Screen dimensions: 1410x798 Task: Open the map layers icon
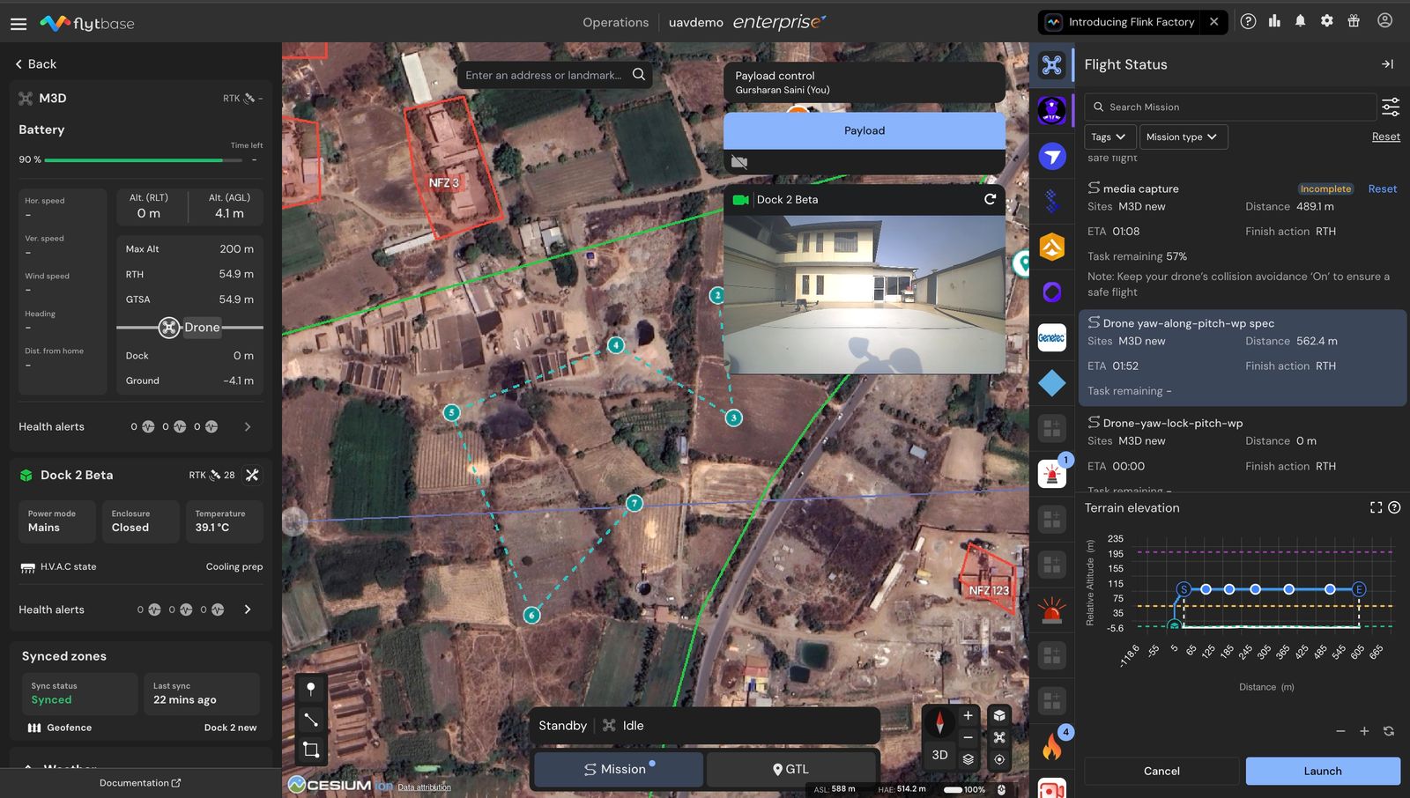coord(968,759)
